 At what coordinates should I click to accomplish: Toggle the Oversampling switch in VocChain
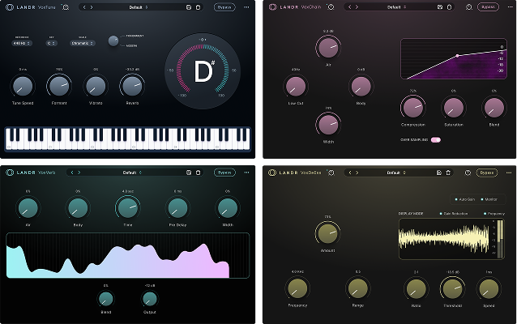coord(435,140)
